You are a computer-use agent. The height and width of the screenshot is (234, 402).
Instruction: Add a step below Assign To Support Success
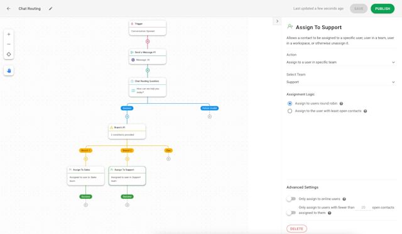[127, 204]
